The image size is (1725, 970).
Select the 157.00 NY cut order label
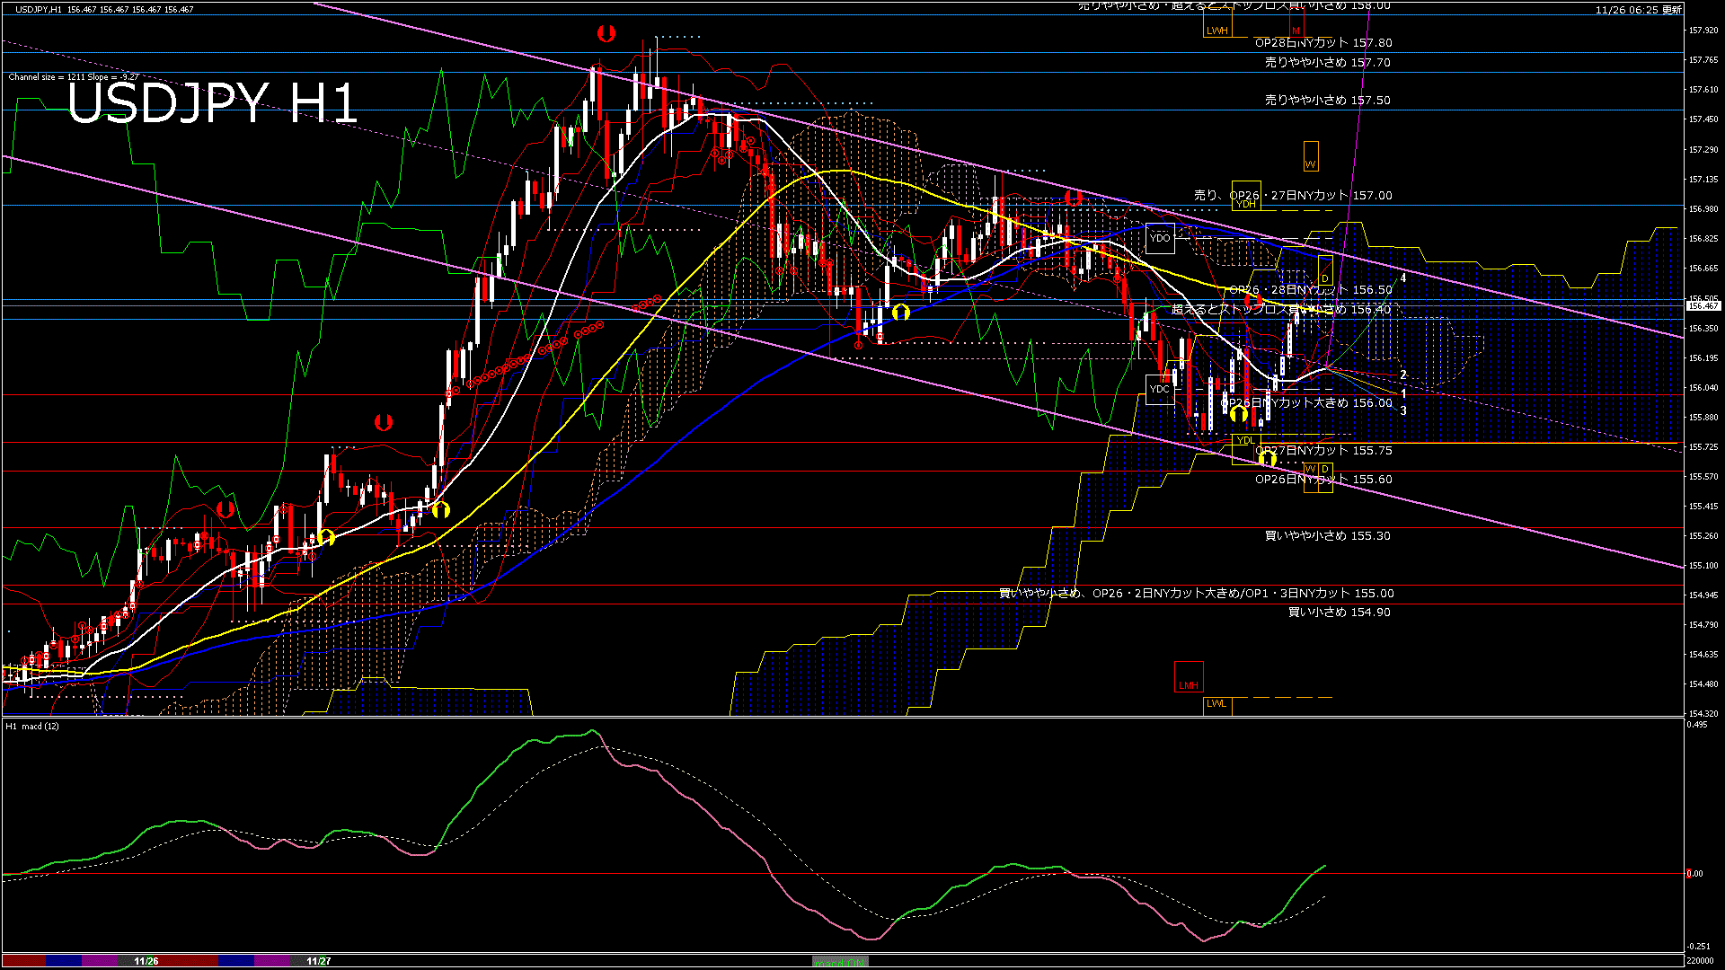pos(1293,195)
